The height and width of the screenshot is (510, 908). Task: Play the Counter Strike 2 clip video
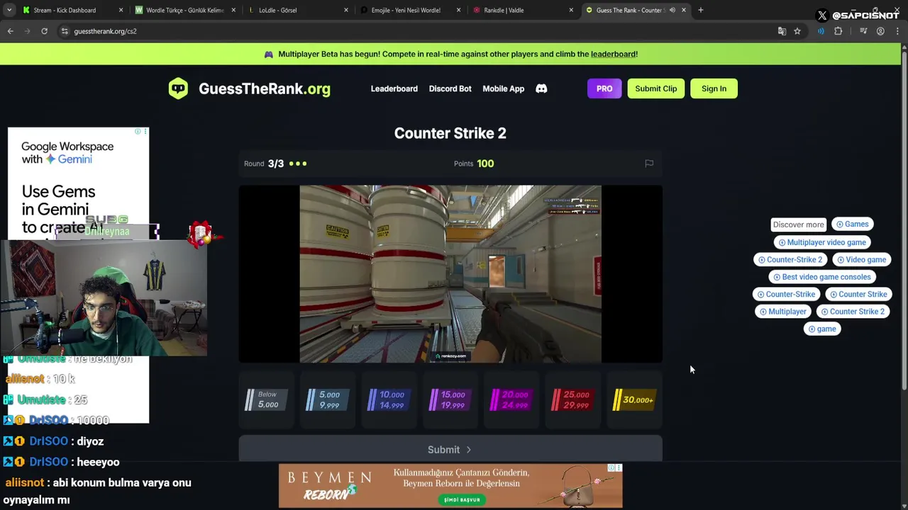point(450,274)
